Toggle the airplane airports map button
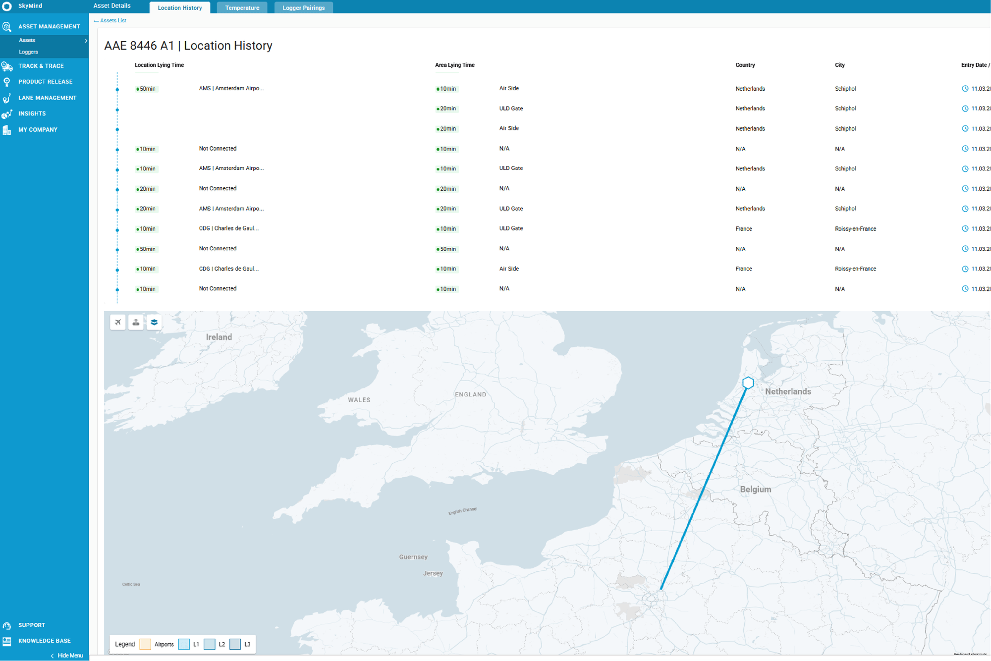This screenshot has width=991, height=661. (x=118, y=322)
